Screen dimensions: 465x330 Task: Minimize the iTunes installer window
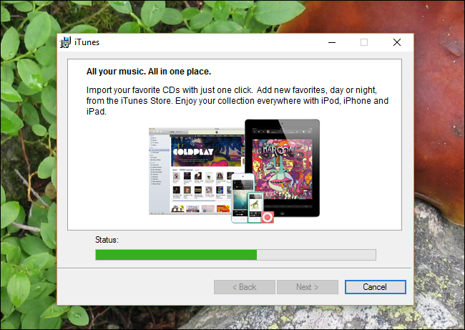(x=332, y=42)
